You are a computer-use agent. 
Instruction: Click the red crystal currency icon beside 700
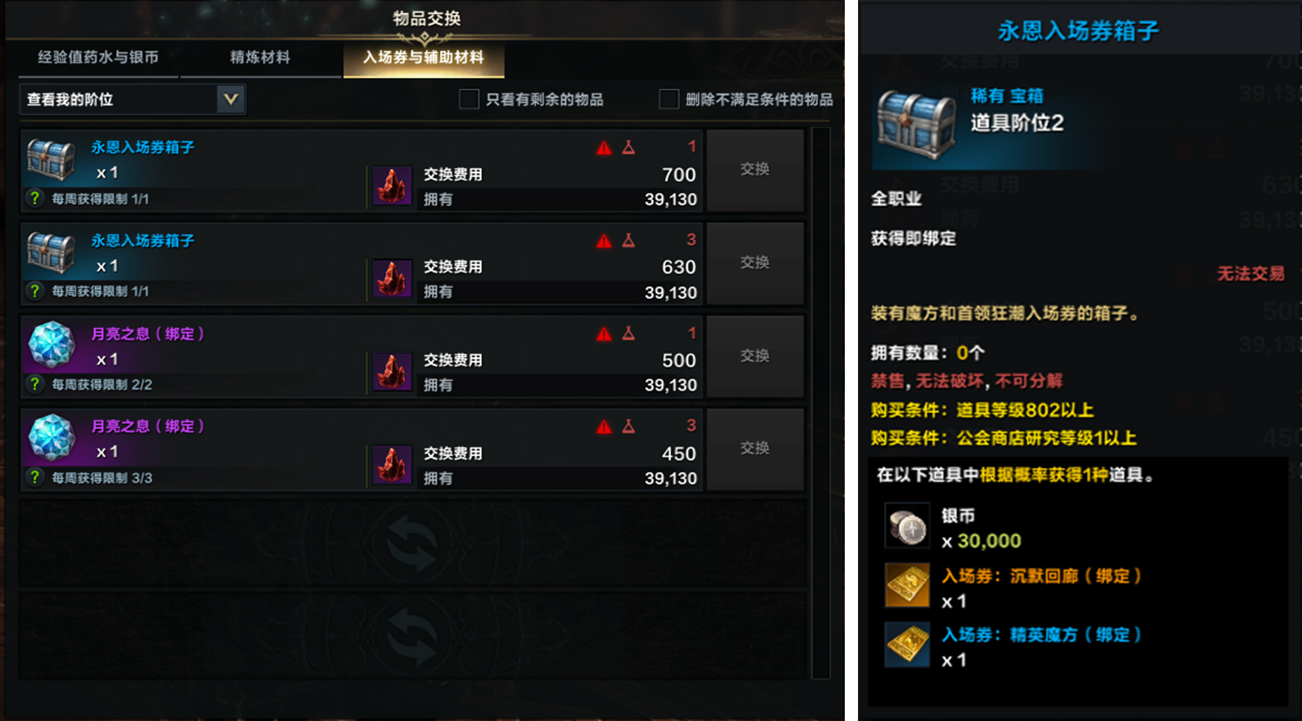[x=392, y=186]
